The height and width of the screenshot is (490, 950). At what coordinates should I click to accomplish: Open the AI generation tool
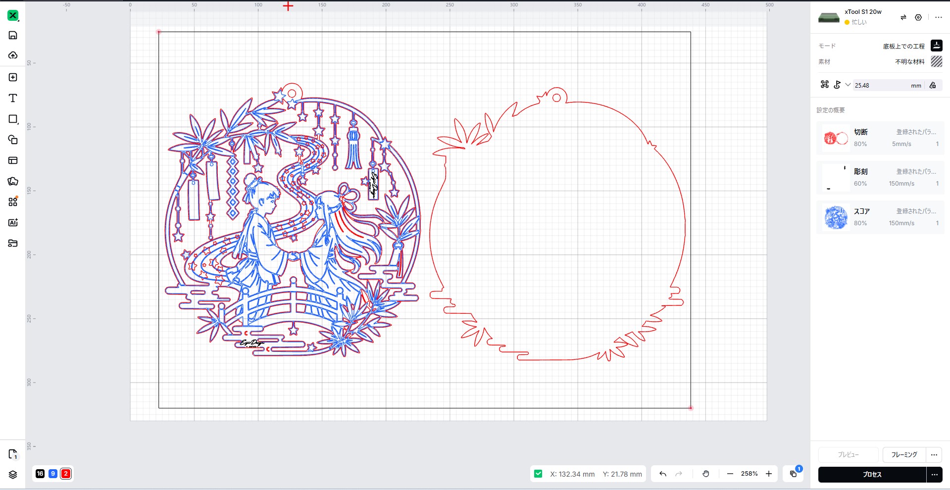tap(13, 223)
